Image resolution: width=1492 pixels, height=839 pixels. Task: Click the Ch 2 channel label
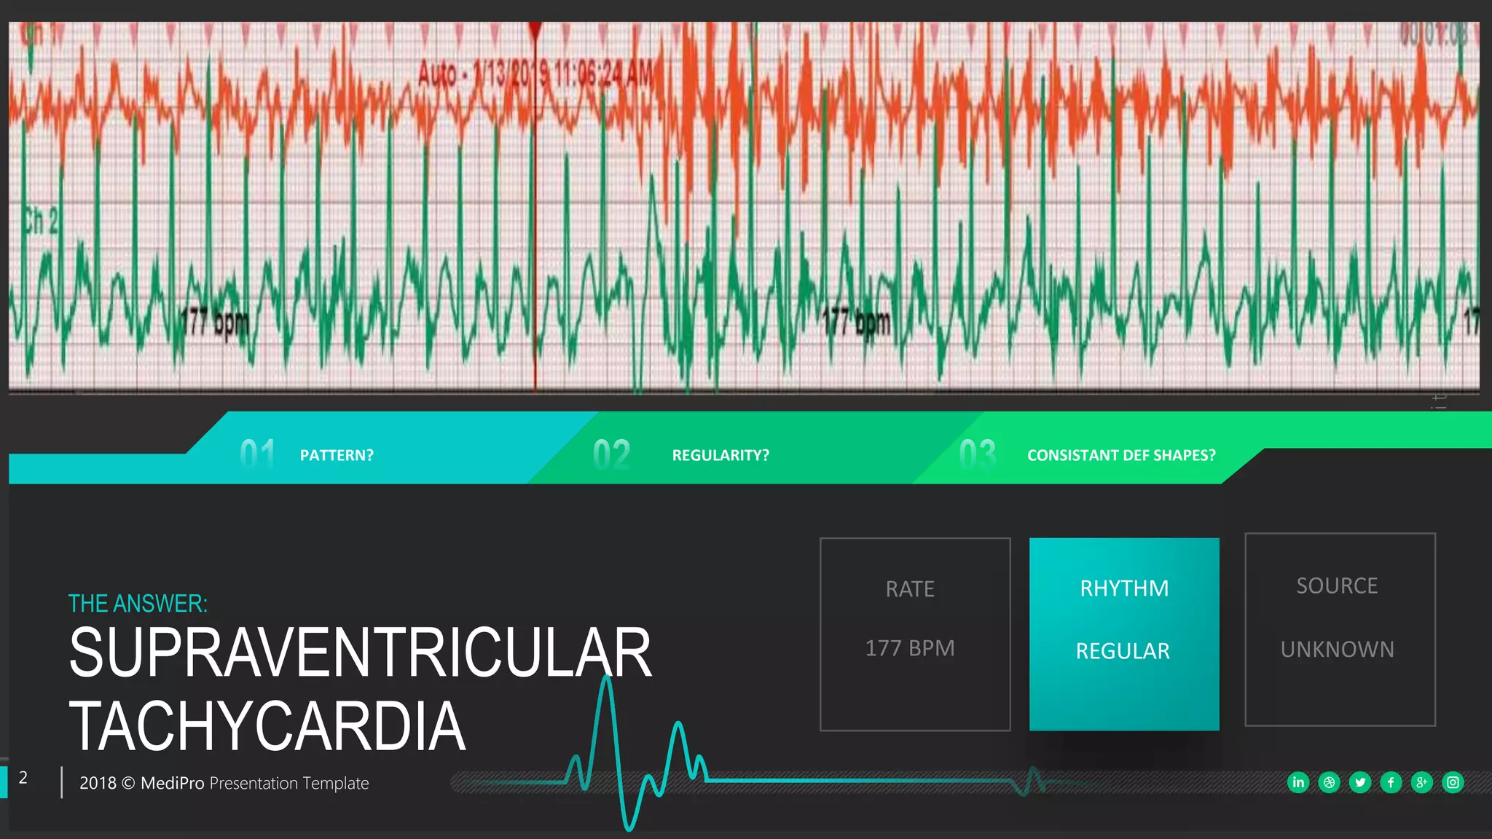[x=40, y=221]
